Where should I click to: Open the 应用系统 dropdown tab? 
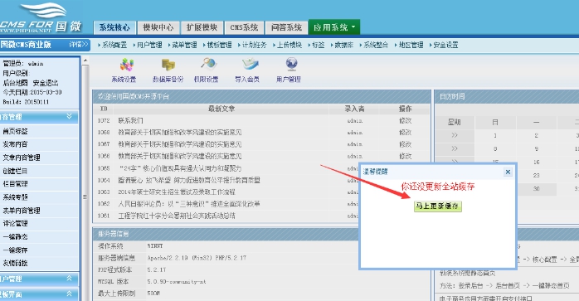(x=333, y=27)
